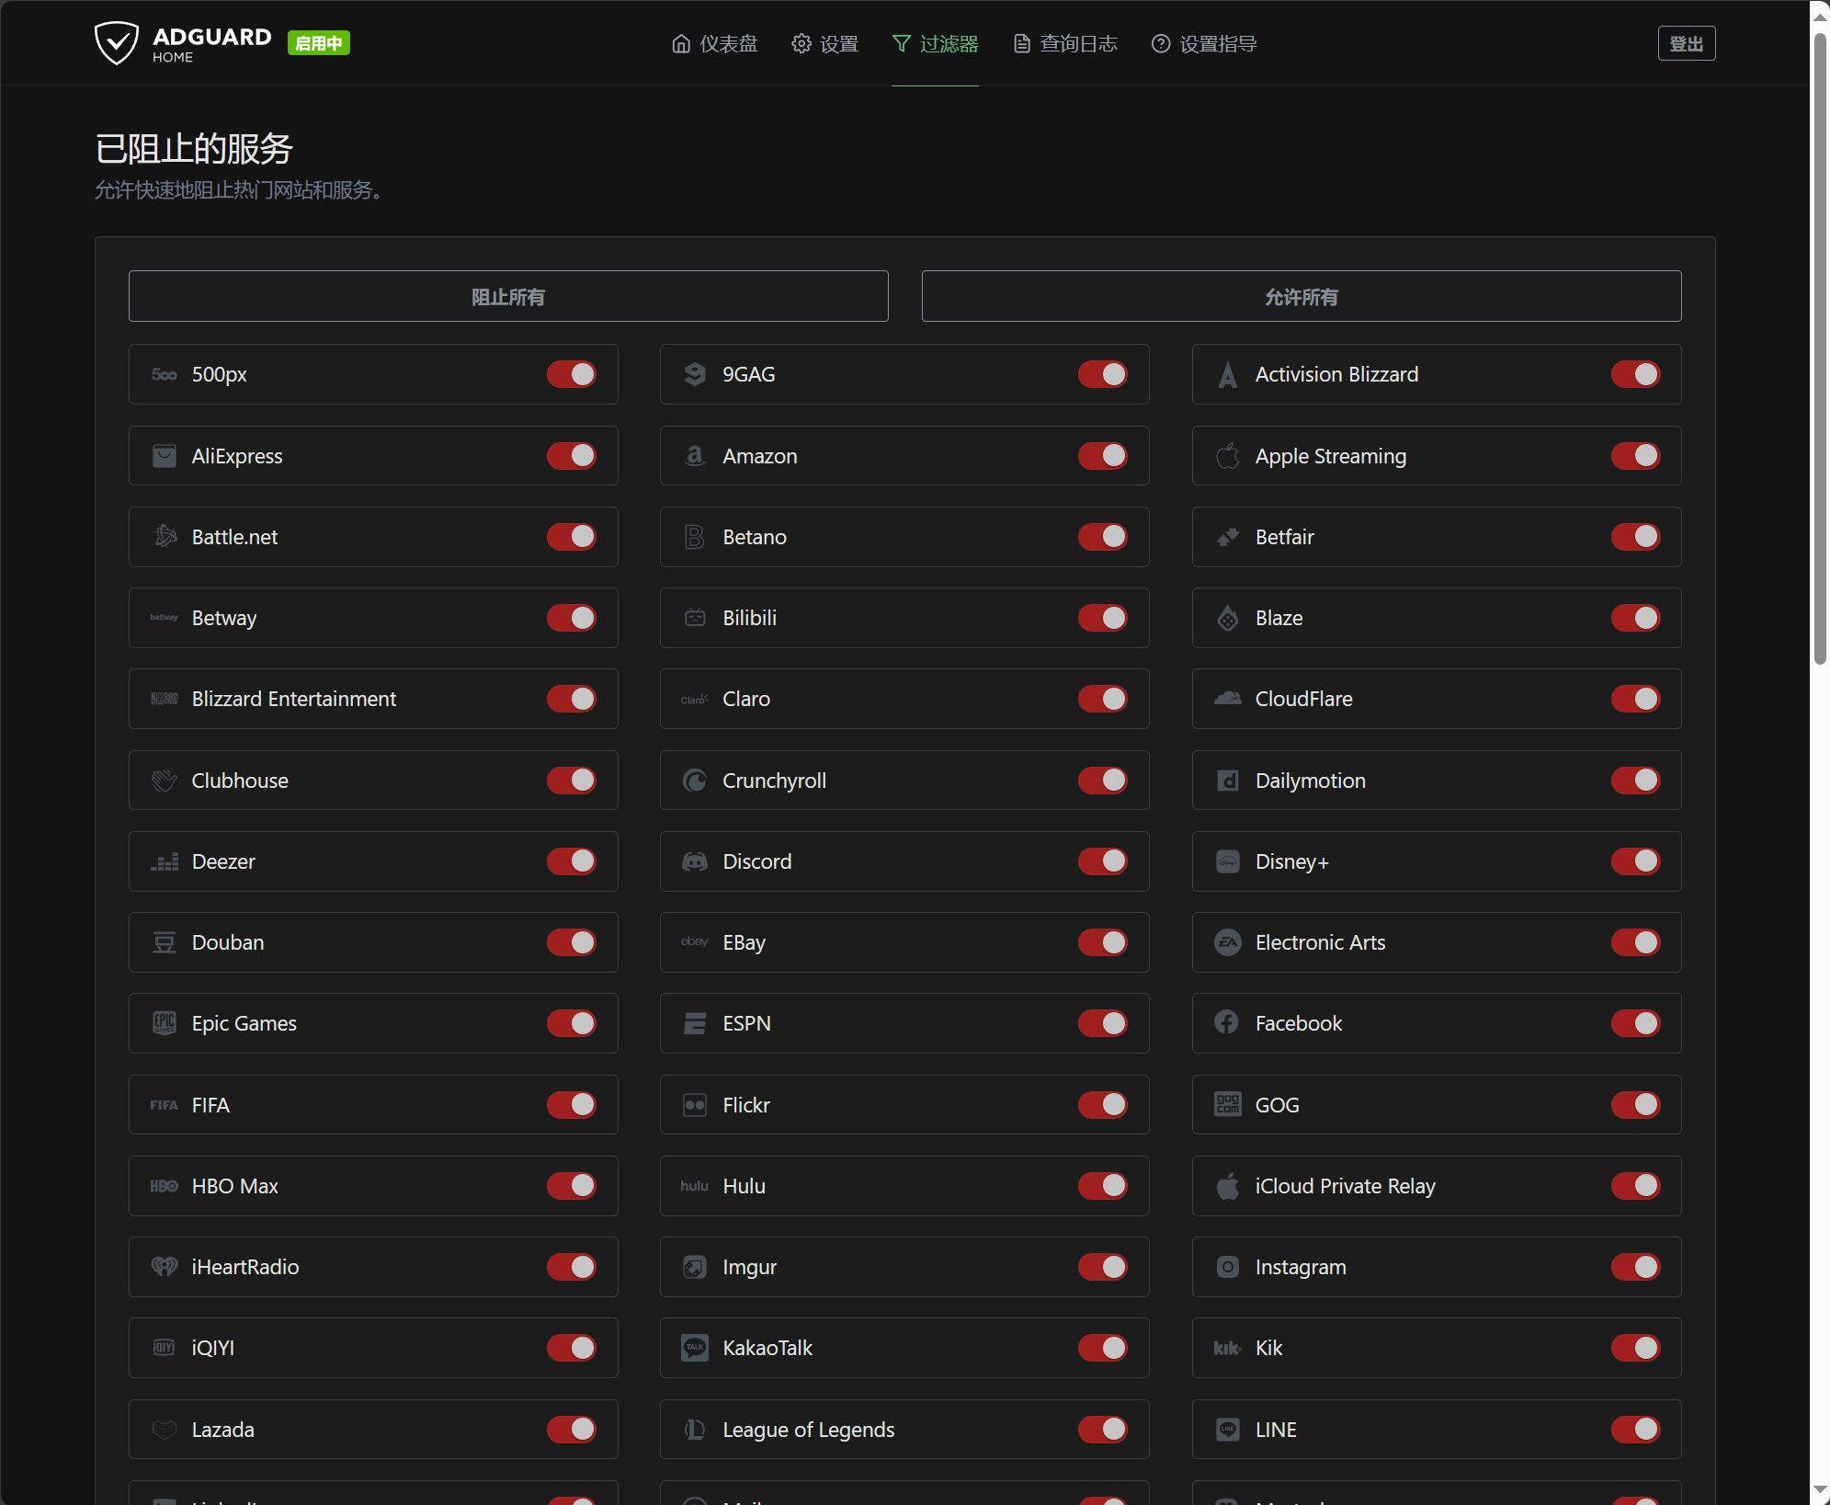Click the 已阻止的服务 page heading
The width and height of the screenshot is (1830, 1505).
pos(194,149)
